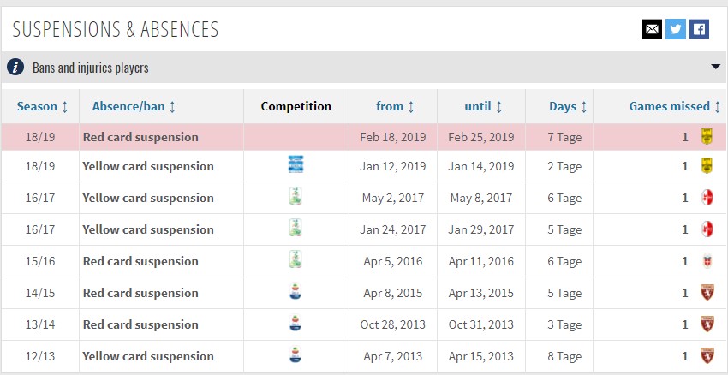The height and width of the screenshot is (375, 728).
Task: Open the club crest in Feb 18, 2019 row
Action: (707, 137)
